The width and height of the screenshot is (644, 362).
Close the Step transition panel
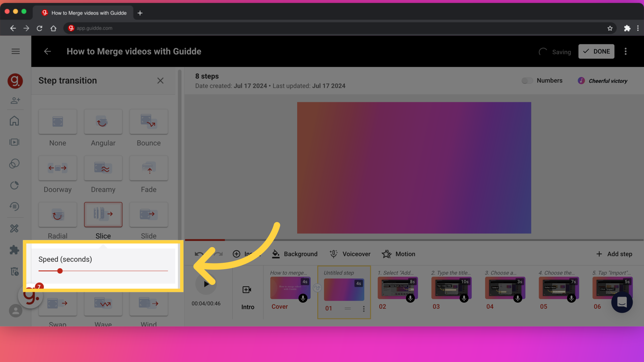[x=160, y=81]
